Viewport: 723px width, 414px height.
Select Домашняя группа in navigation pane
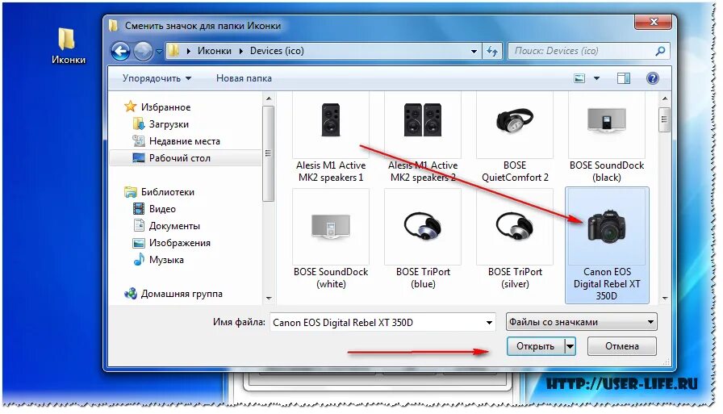click(x=182, y=294)
